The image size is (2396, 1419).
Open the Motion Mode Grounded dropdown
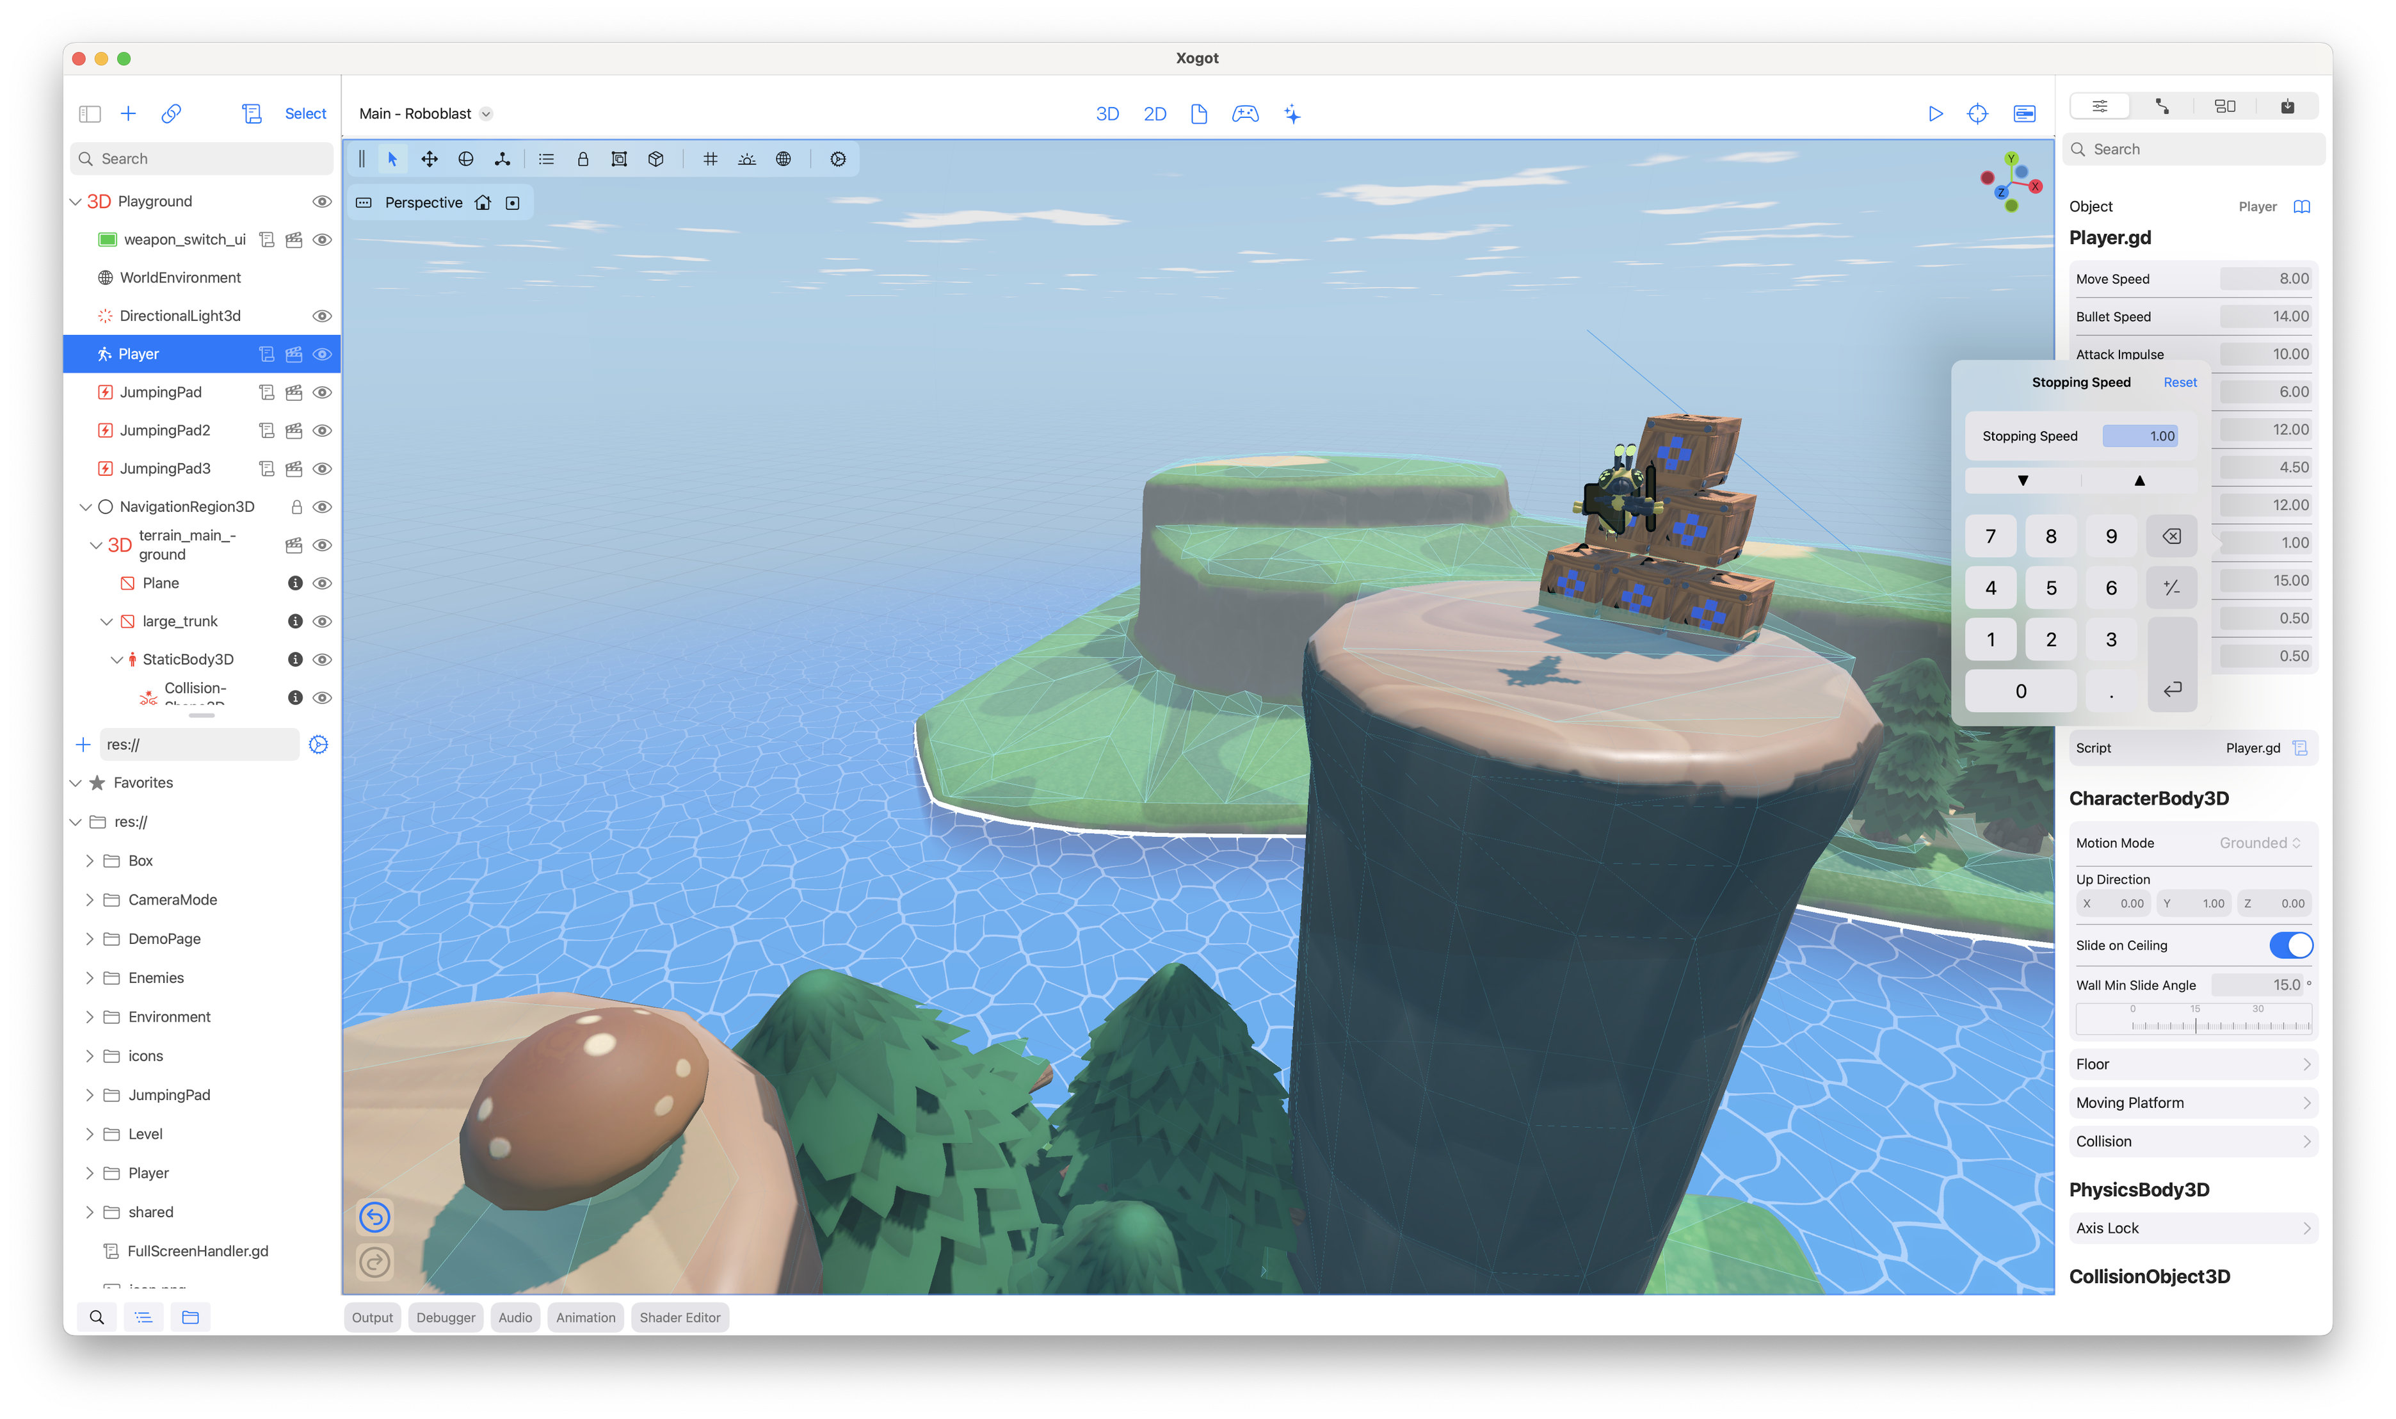2259,843
